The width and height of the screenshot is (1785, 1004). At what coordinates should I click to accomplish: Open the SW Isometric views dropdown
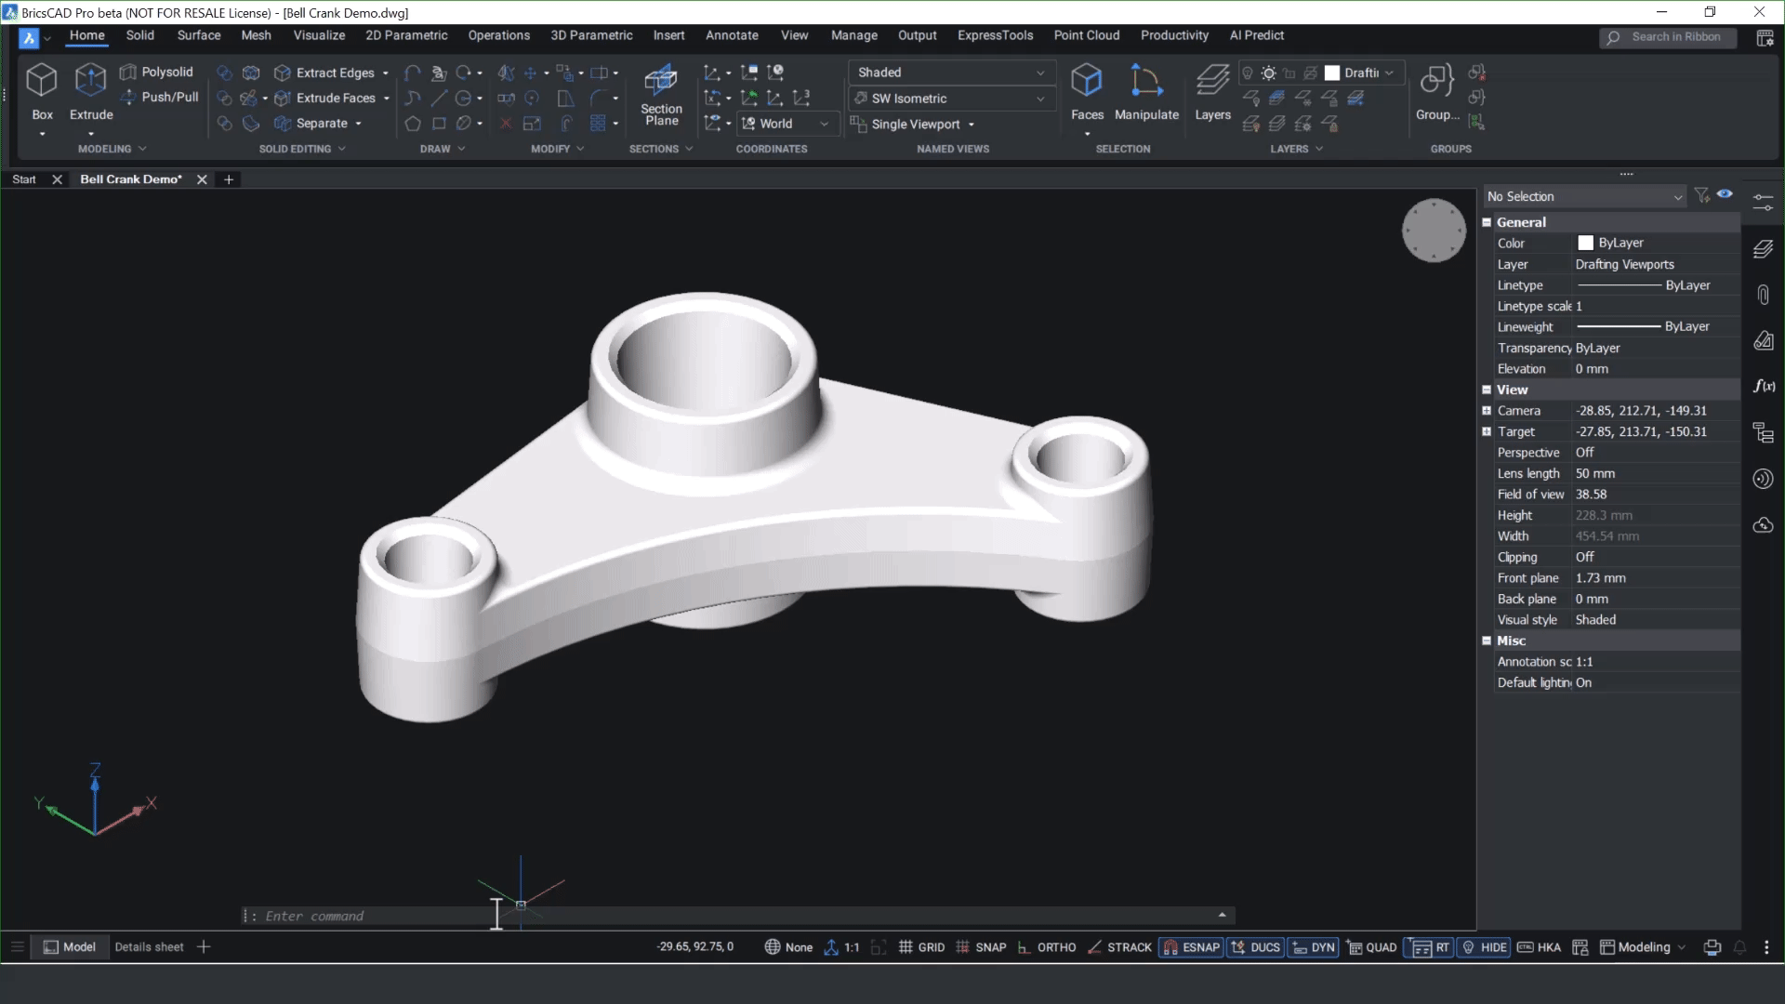pos(1040,98)
